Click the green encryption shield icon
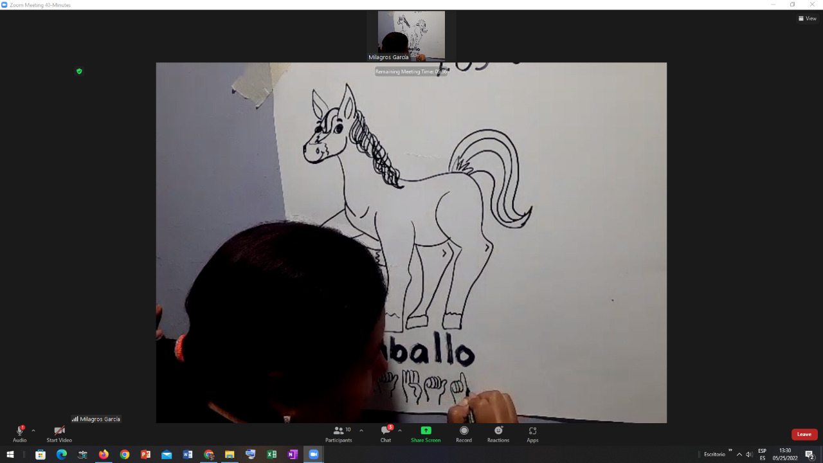Screen dimensions: 823x463 (79, 71)
